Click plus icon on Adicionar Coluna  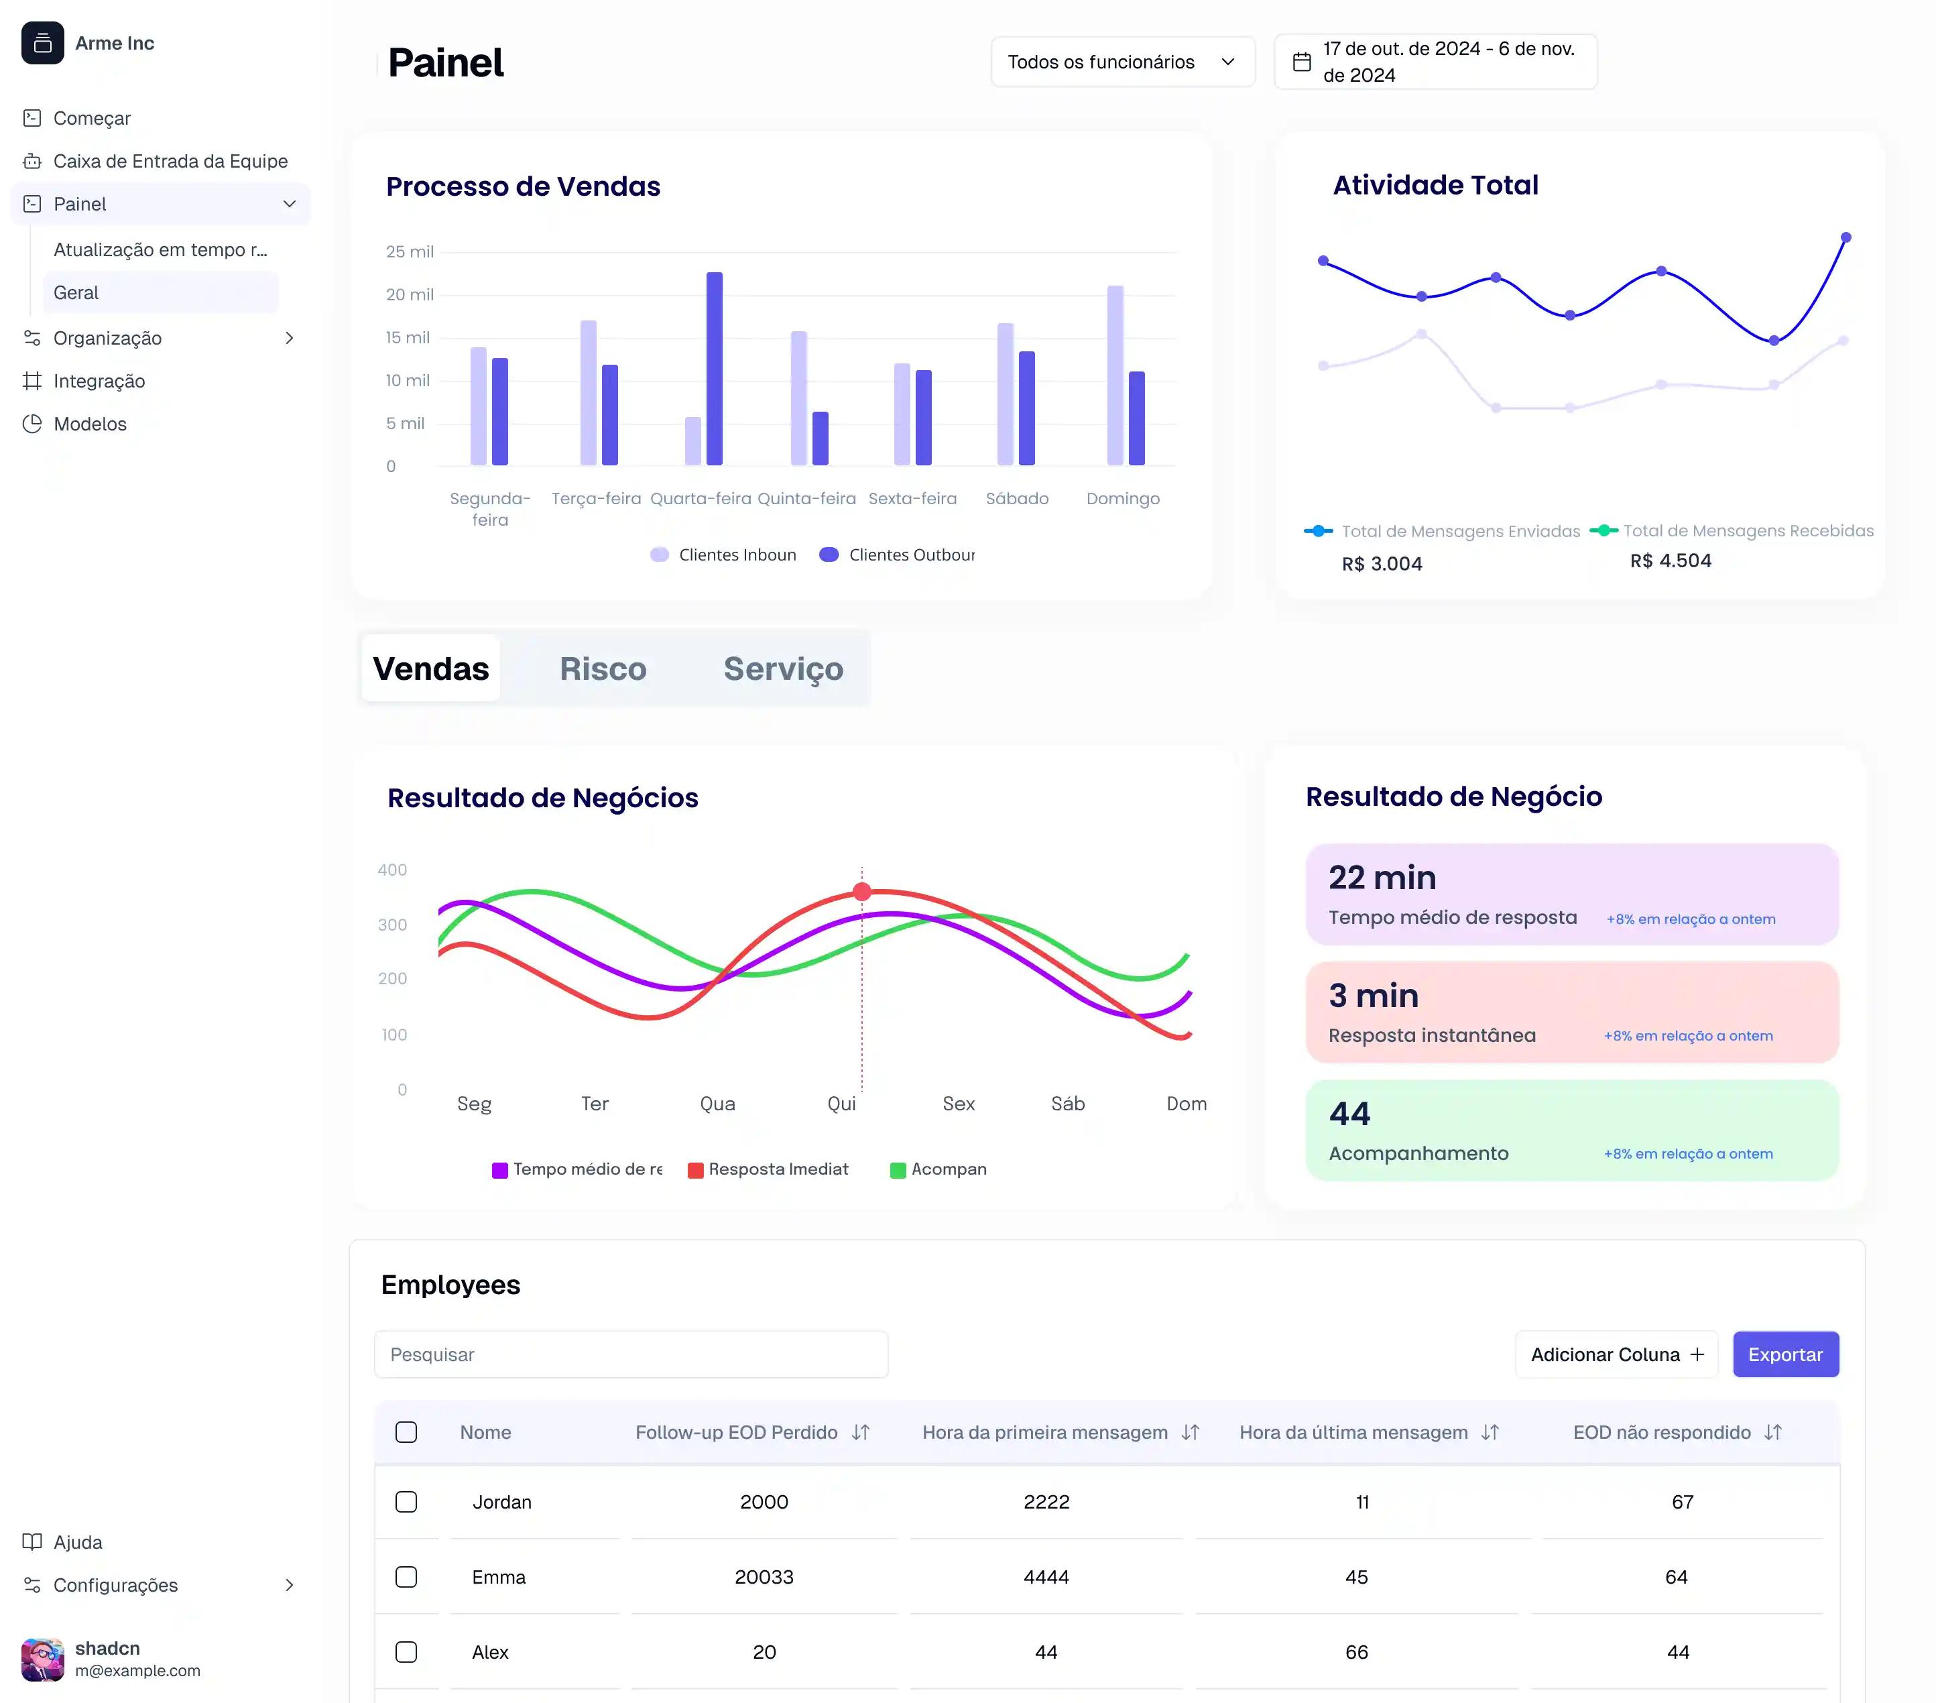pyautogui.click(x=1697, y=1354)
